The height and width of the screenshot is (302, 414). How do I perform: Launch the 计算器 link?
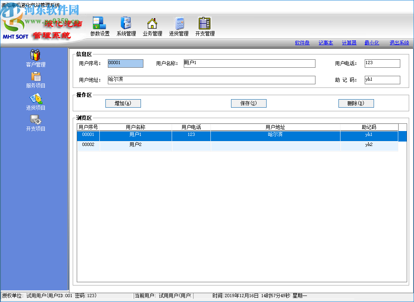point(349,43)
